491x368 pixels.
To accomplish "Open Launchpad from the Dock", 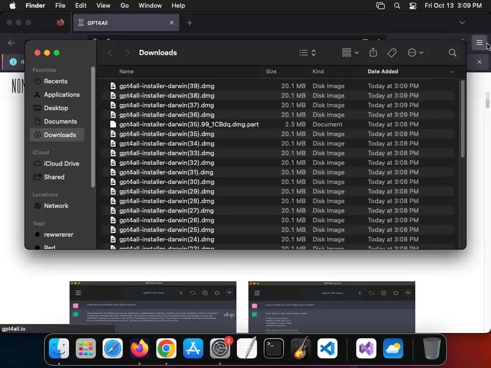I will click(x=85, y=348).
